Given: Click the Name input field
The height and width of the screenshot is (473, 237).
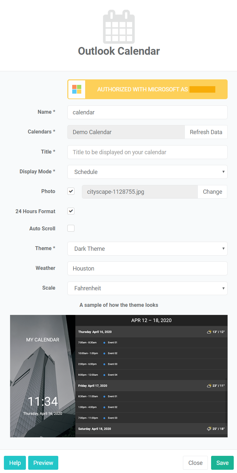Looking at the screenshot, I should coord(147,112).
